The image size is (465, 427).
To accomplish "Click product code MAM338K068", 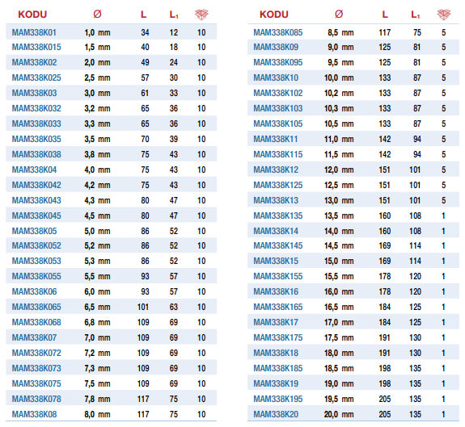I will click(36, 322).
